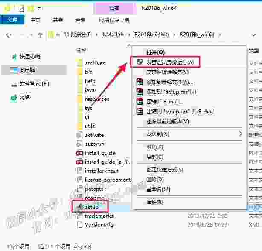This screenshot has width=262, height=251.
Task: Select the VersionInfo file
Action: (x=99, y=225)
